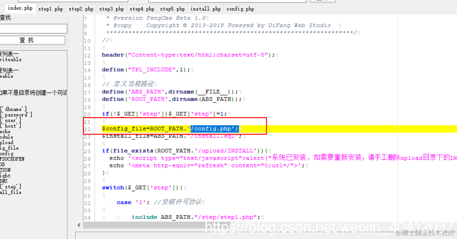Click line number 25 in the gutter

[87, 151]
